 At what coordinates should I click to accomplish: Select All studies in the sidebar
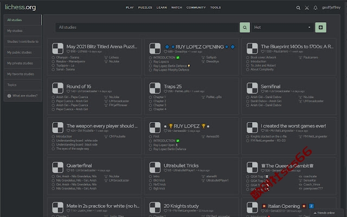(x=23, y=20)
